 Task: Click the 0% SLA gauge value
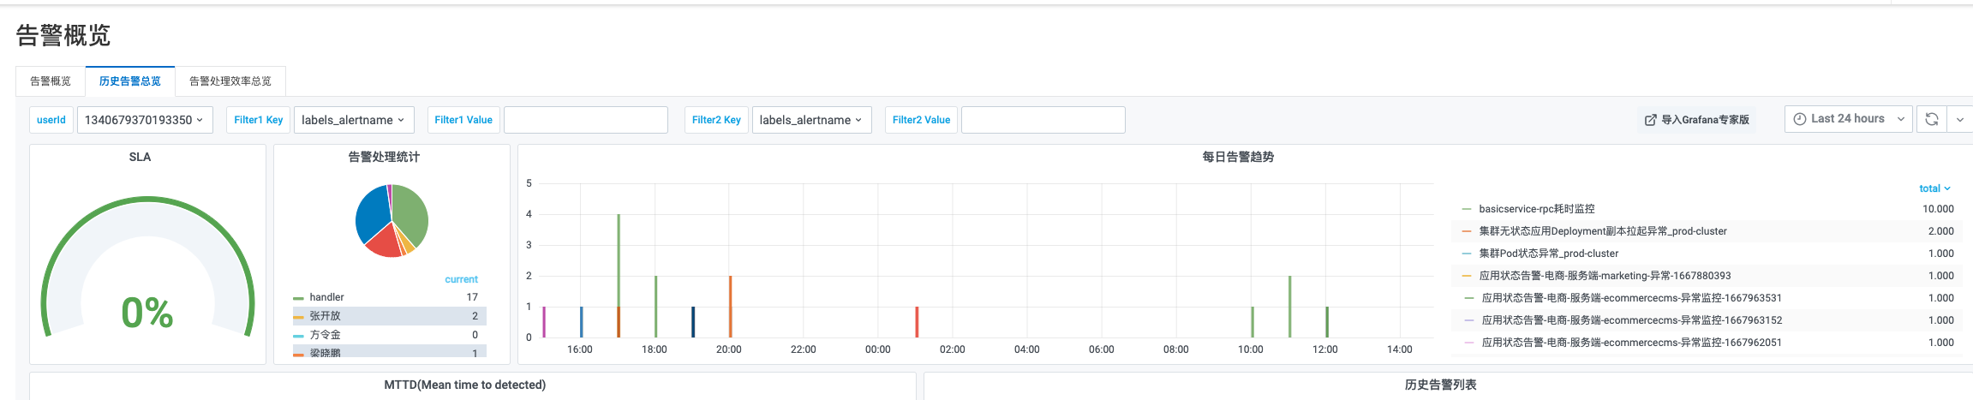point(147,313)
